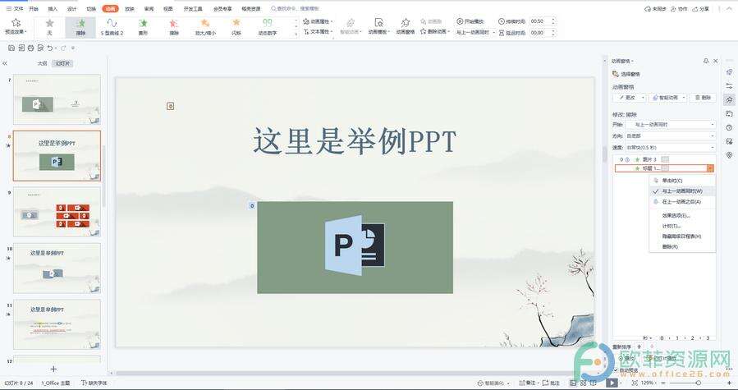Collapse the slide thumbnail panel with double chevron
The width and height of the screenshot is (738, 390).
(x=5, y=63)
